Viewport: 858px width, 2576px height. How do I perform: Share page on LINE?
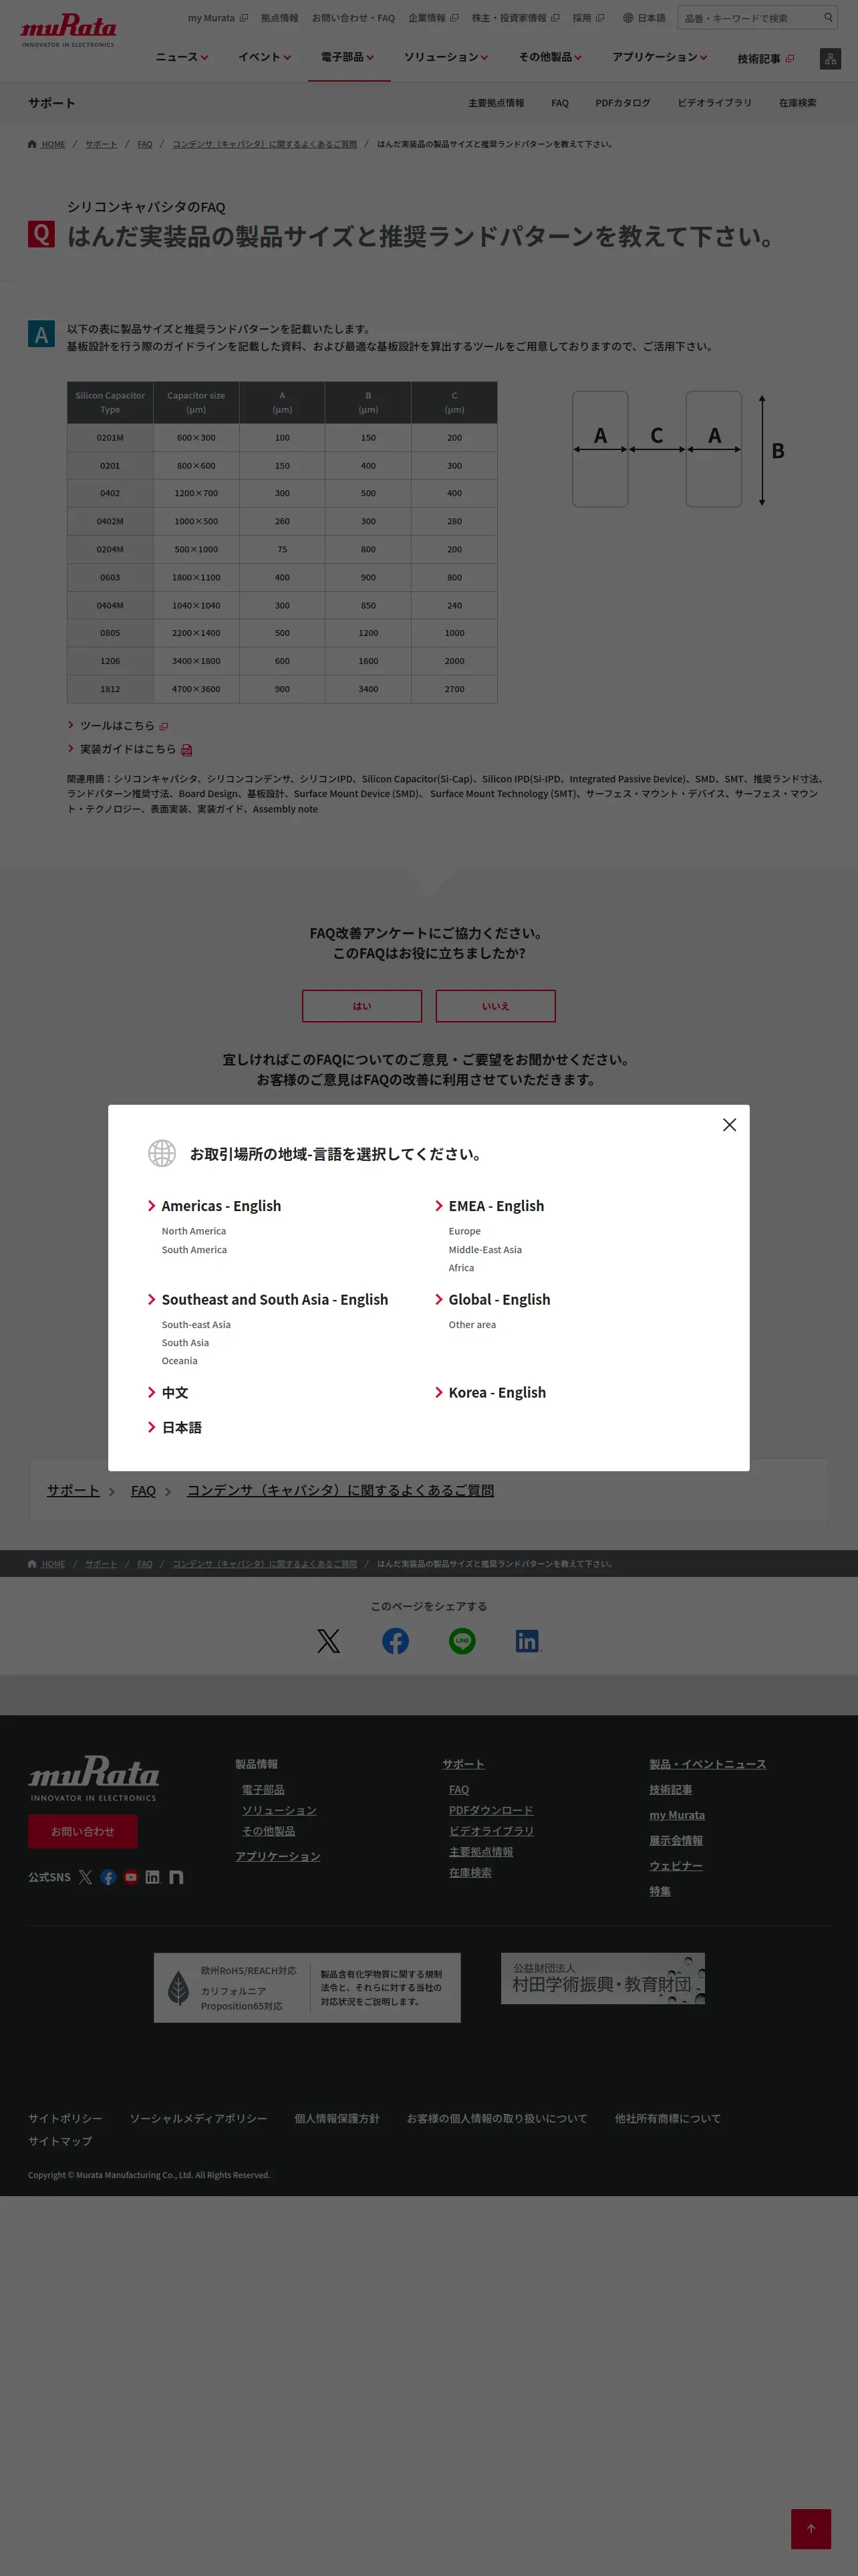pos(462,1641)
